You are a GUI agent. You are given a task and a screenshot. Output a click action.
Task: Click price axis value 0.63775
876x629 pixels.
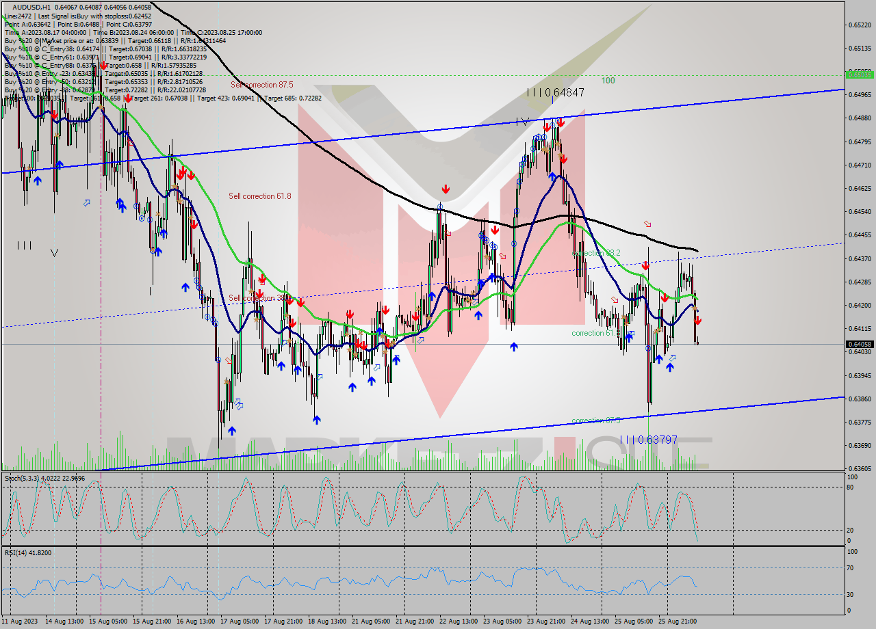859,423
